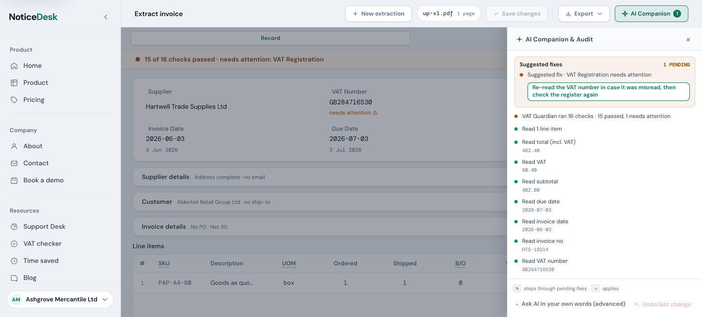The width and height of the screenshot is (702, 317).
Task: Click the Blog folder icon
Action: [x=14, y=278]
